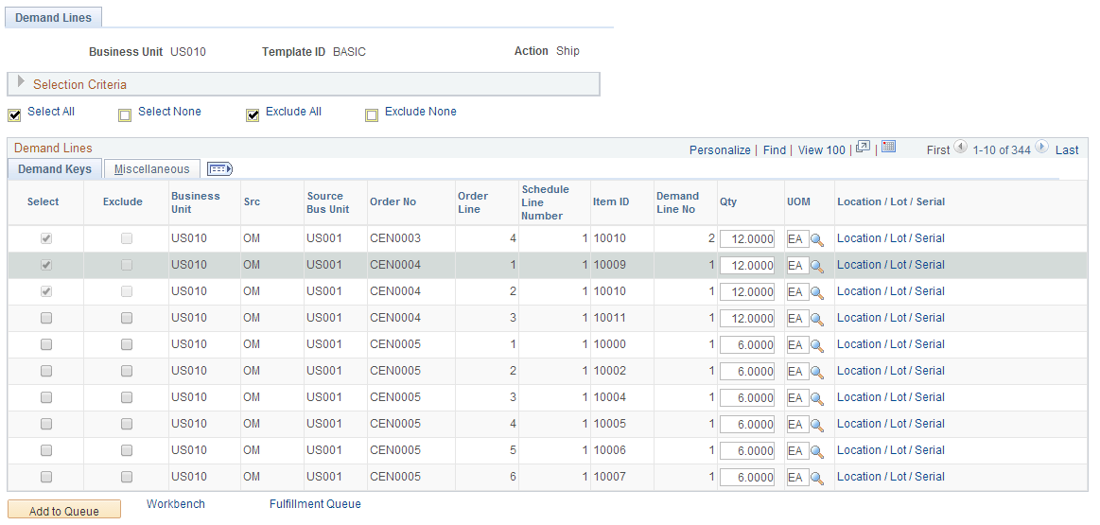Download grid to spreadsheet icon
The height and width of the screenshot is (525, 1100).
889,147
